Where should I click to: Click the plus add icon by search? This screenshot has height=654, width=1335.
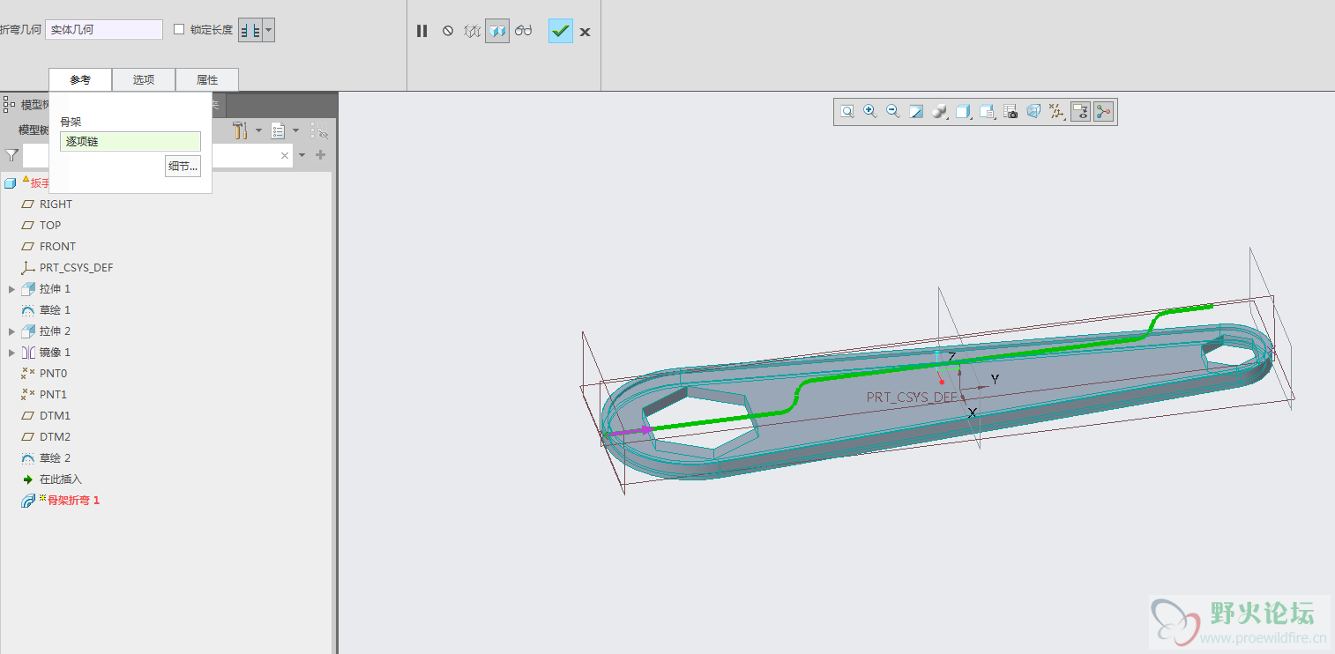[x=320, y=155]
